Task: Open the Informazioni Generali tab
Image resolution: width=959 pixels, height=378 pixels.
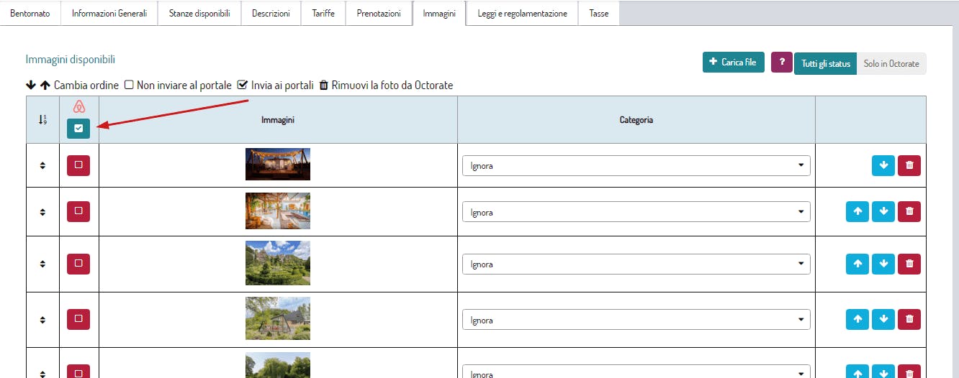Action: click(x=109, y=14)
